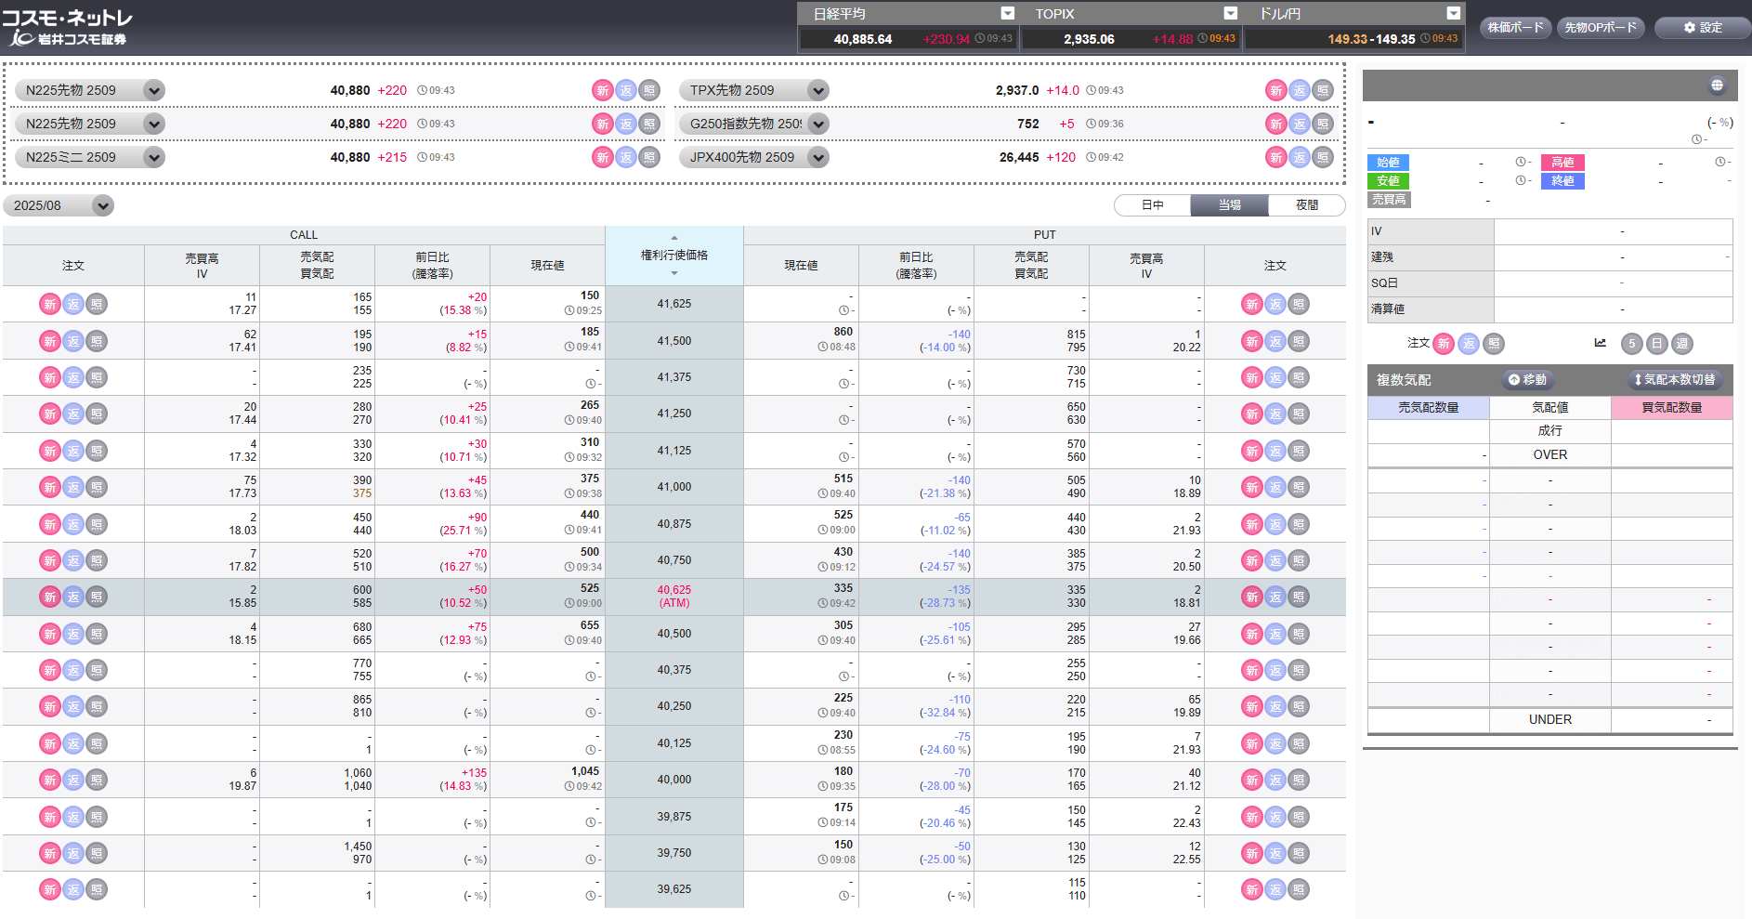1752x919 pixels.
Task: Open the 株価ボード tab
Action: 1515,28
